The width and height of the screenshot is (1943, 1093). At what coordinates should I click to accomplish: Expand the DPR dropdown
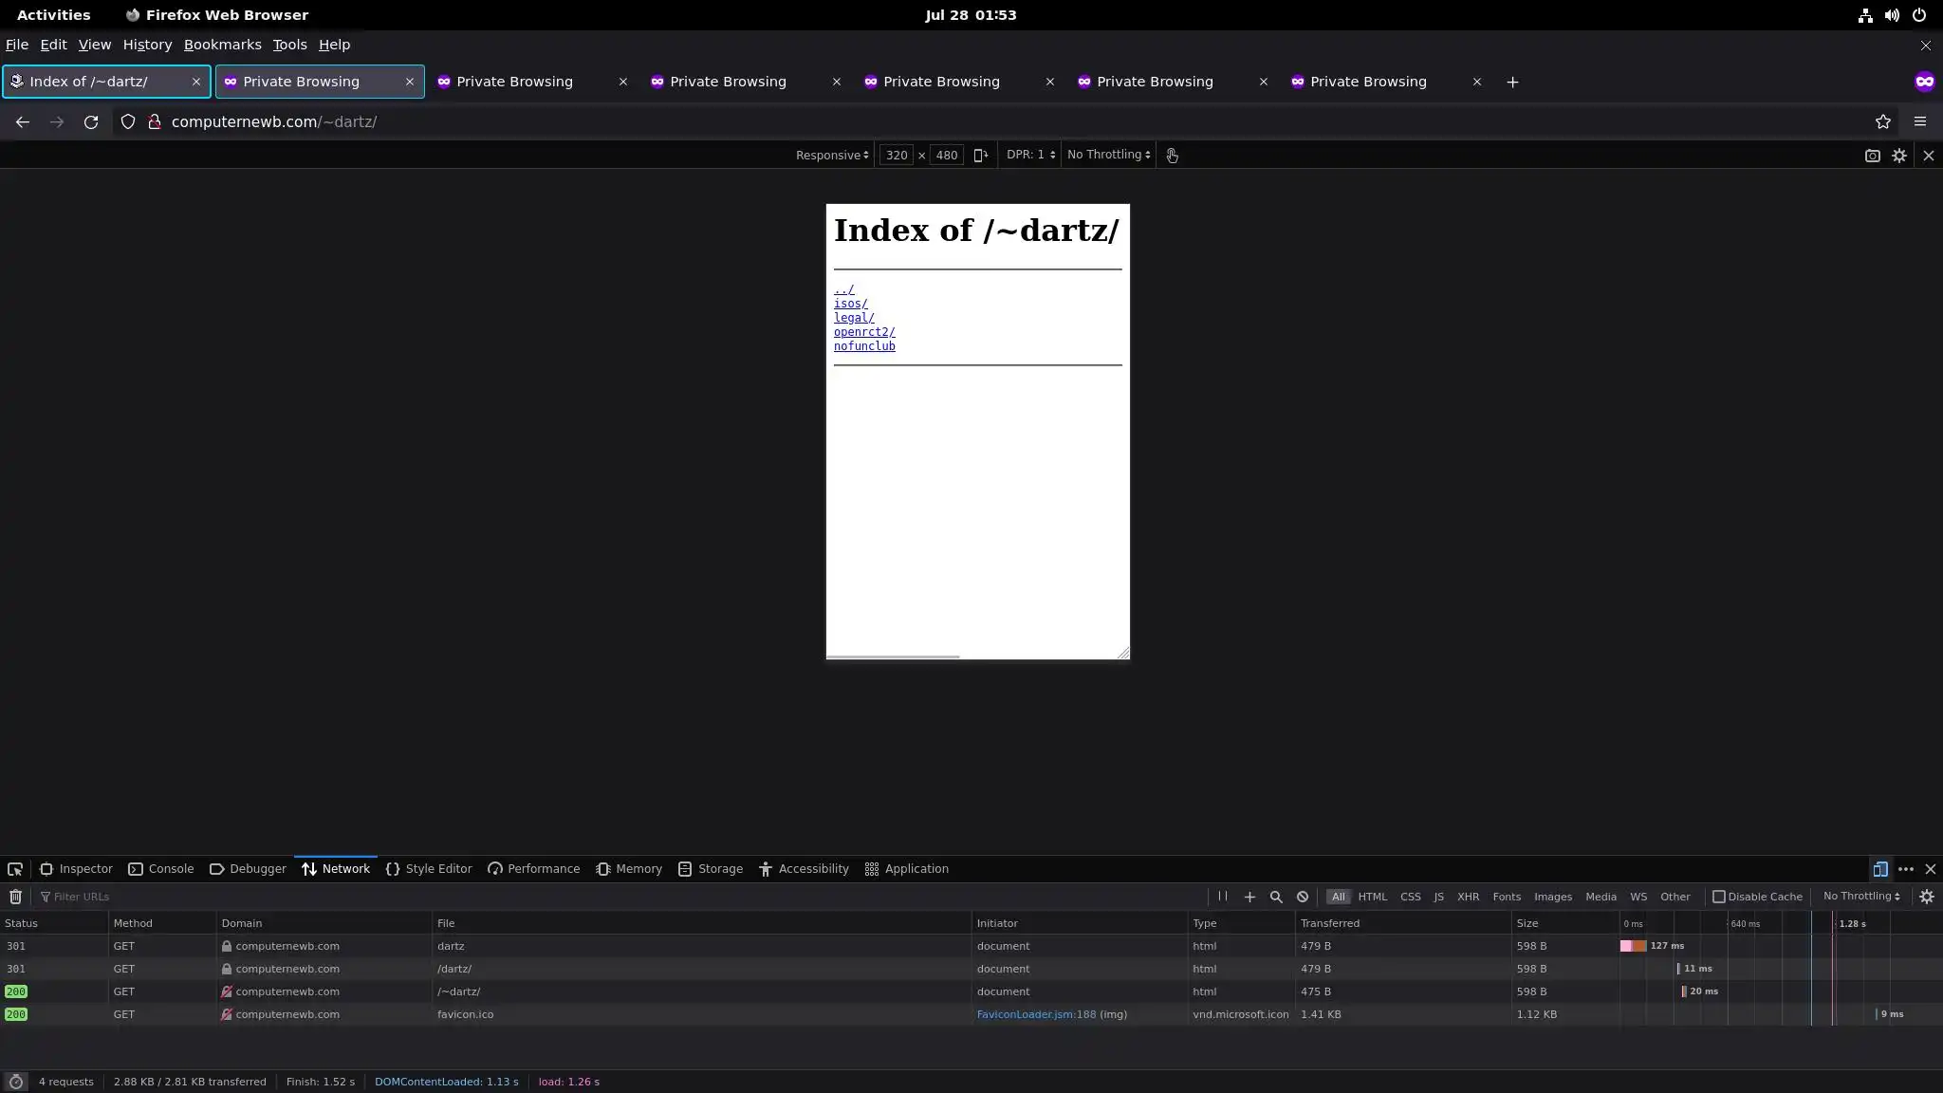(x=1030, y=156)
